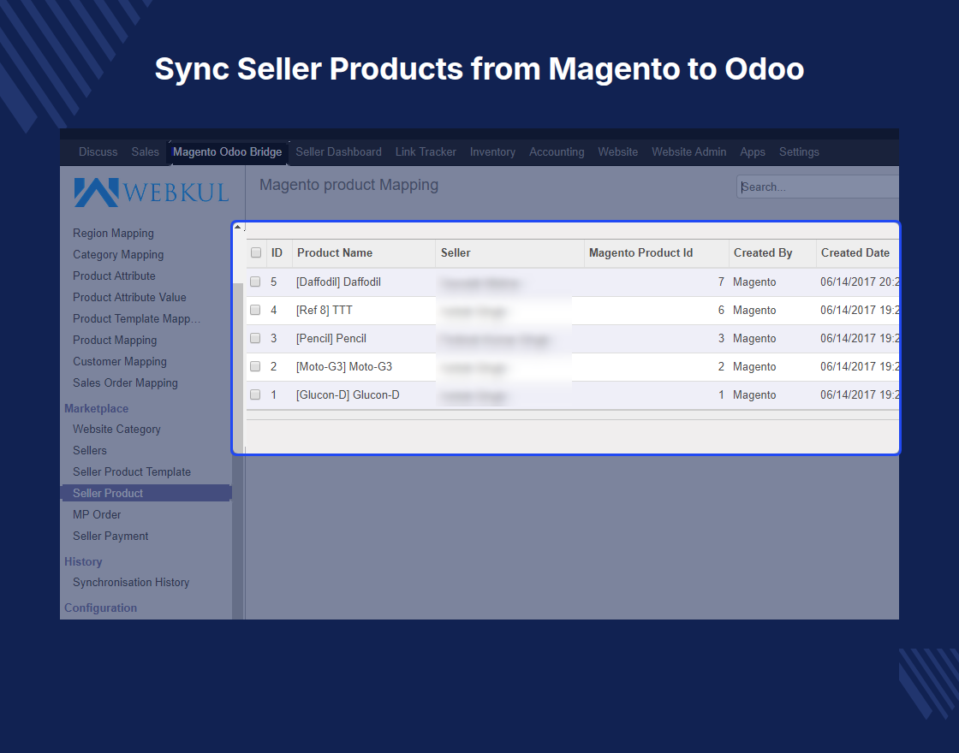Viewport: 959px width, 753px height.
Task: Click created date of Daffodil row
Action: tap(860, 282)
